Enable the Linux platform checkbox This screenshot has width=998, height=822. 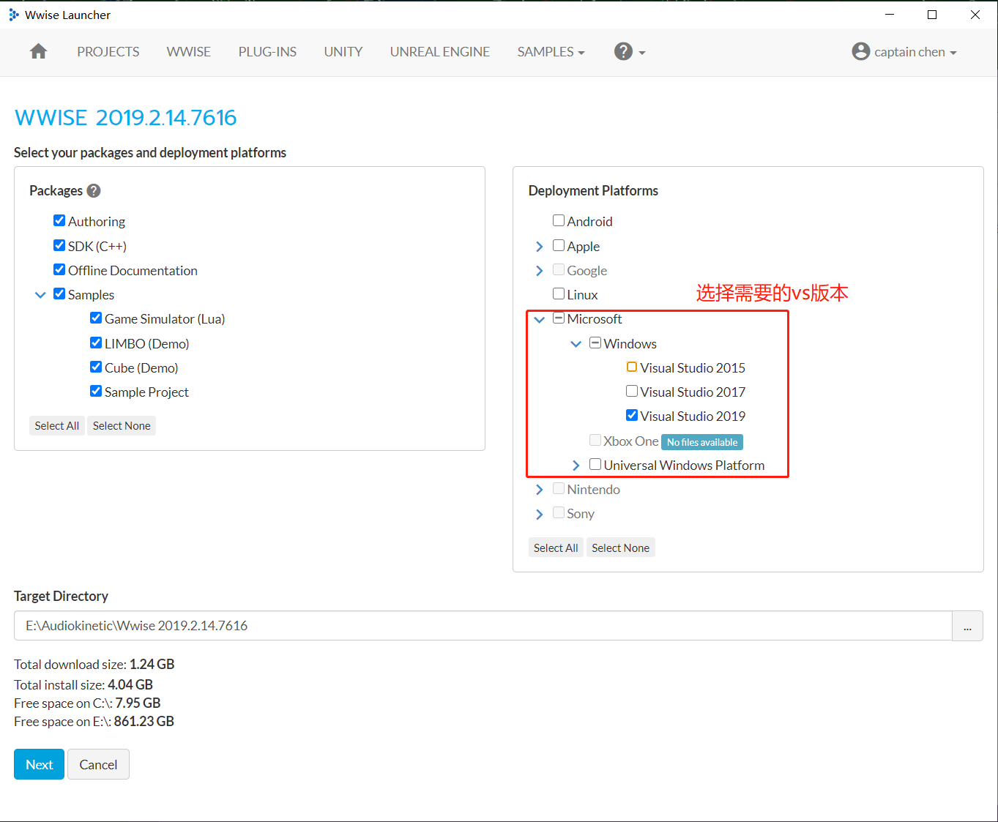[x=559, y=294]
